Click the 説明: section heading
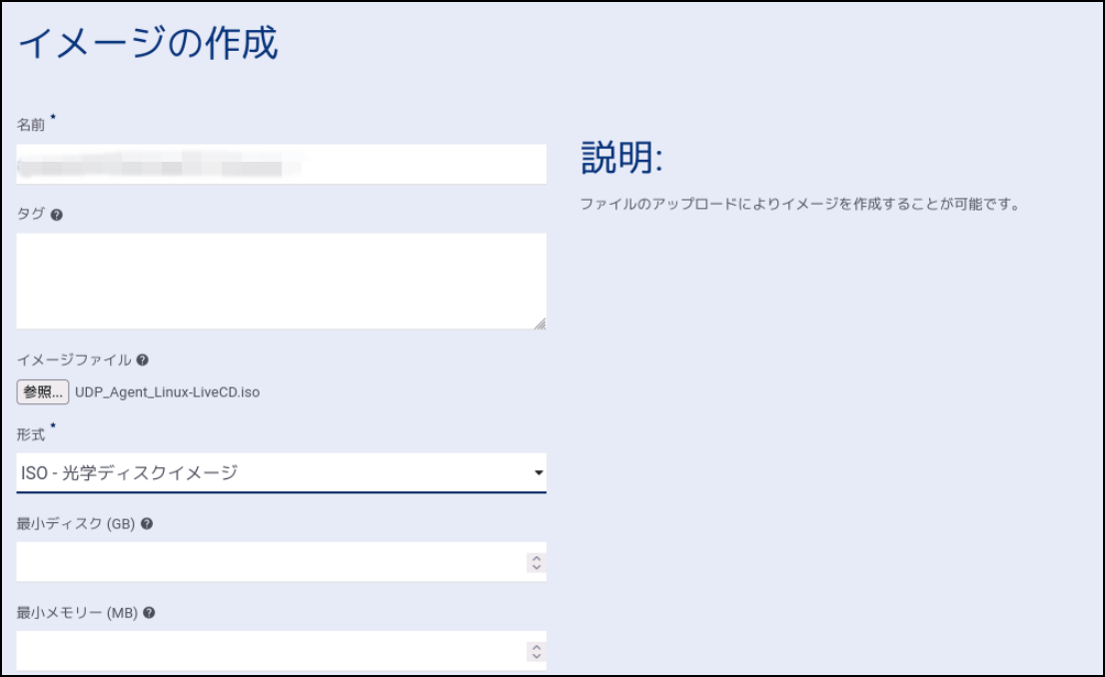The image size is (1105, 677). (622, 158)
